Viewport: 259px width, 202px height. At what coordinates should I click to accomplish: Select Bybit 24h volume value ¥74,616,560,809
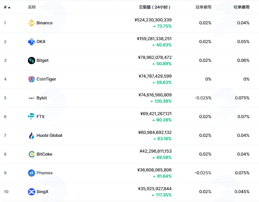155,95
